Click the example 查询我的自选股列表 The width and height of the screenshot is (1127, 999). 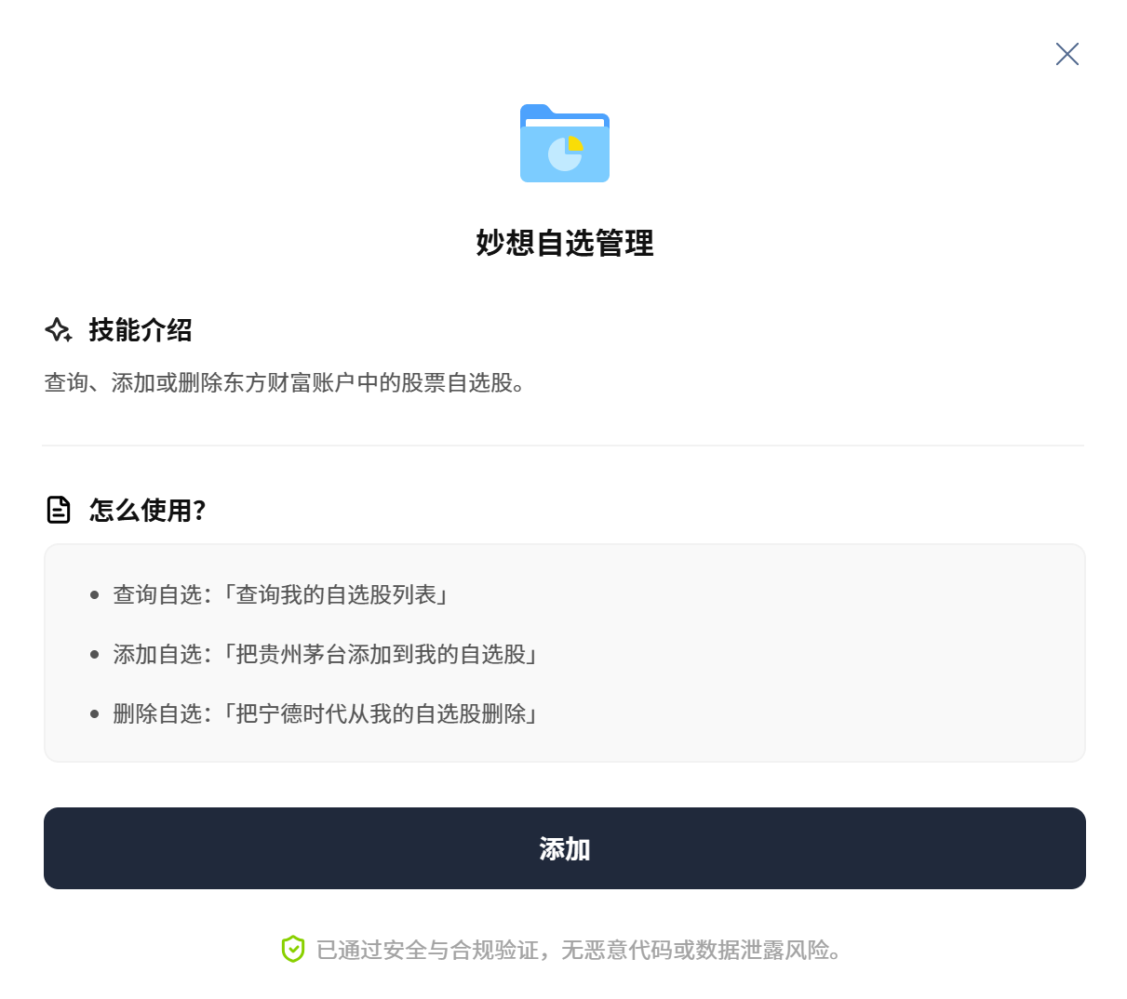tap(336, 595)
